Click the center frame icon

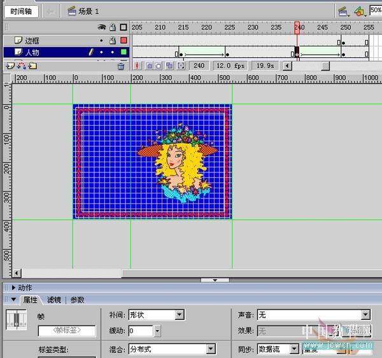click(137, 65)
